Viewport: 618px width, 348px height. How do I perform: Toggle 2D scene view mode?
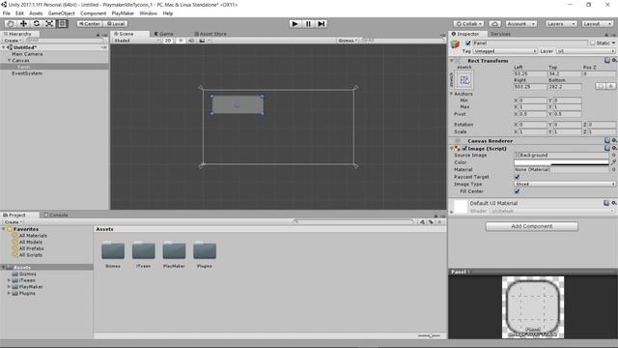[168, 41]
